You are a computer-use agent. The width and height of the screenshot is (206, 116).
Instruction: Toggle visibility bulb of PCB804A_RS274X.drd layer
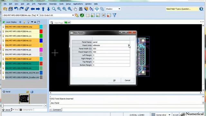tap(3, 72)
